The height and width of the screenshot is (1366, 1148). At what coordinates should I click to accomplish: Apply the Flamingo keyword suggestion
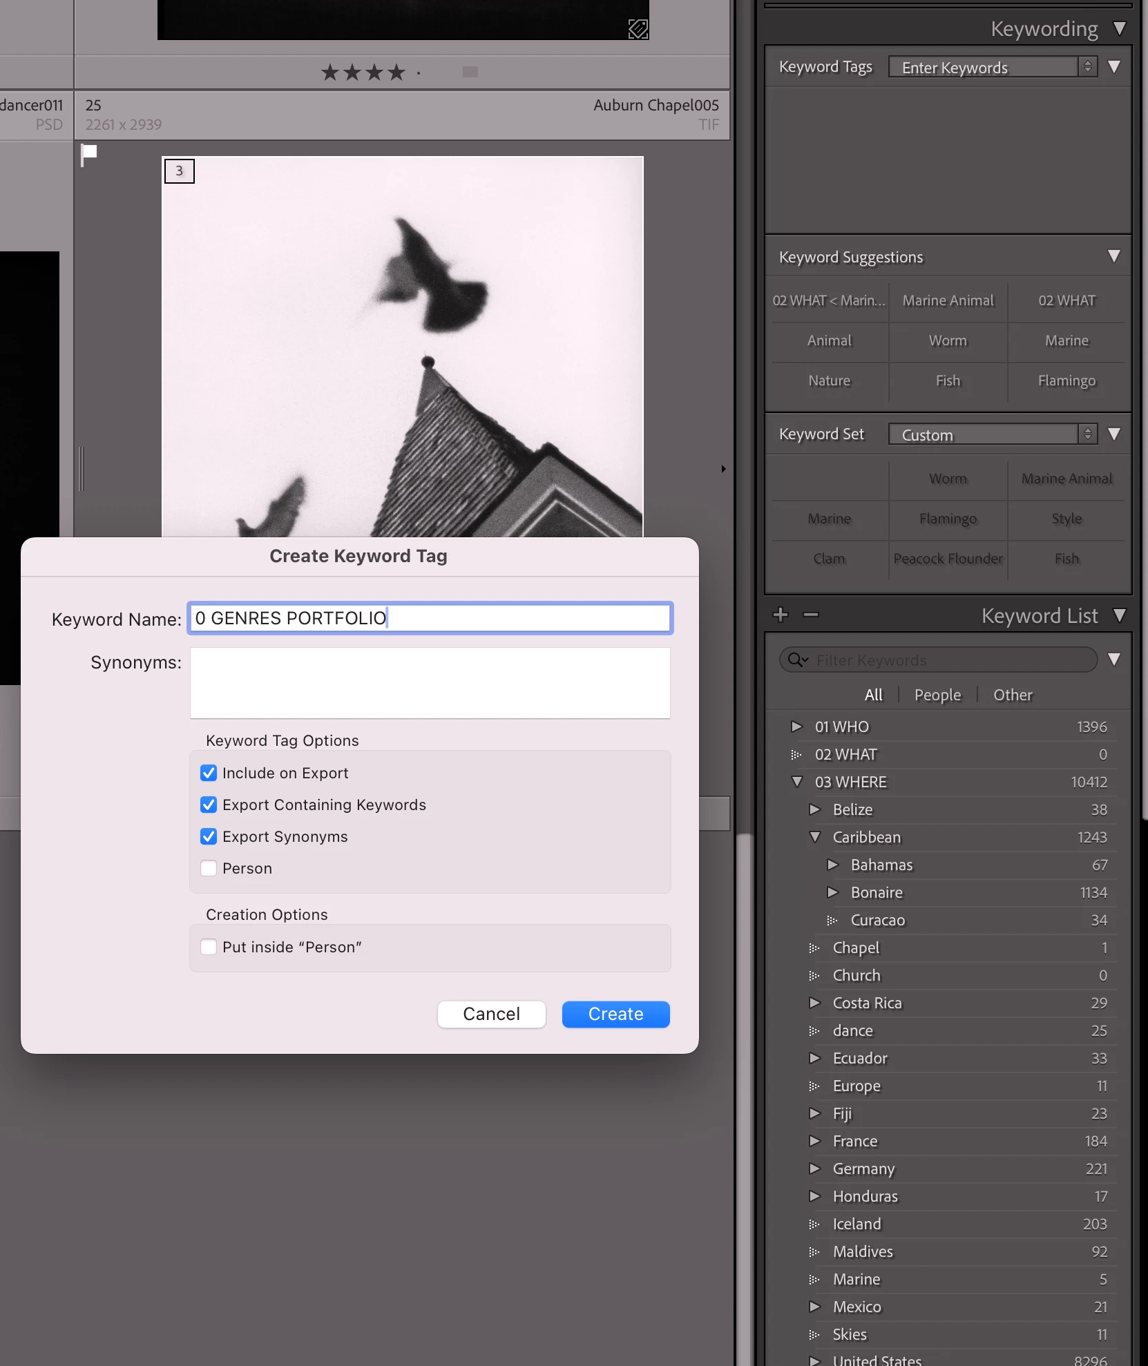point(1066,381)
